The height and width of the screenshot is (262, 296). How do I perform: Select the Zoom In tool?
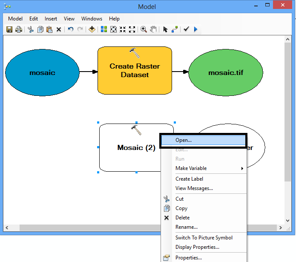(x=144, y=29)
